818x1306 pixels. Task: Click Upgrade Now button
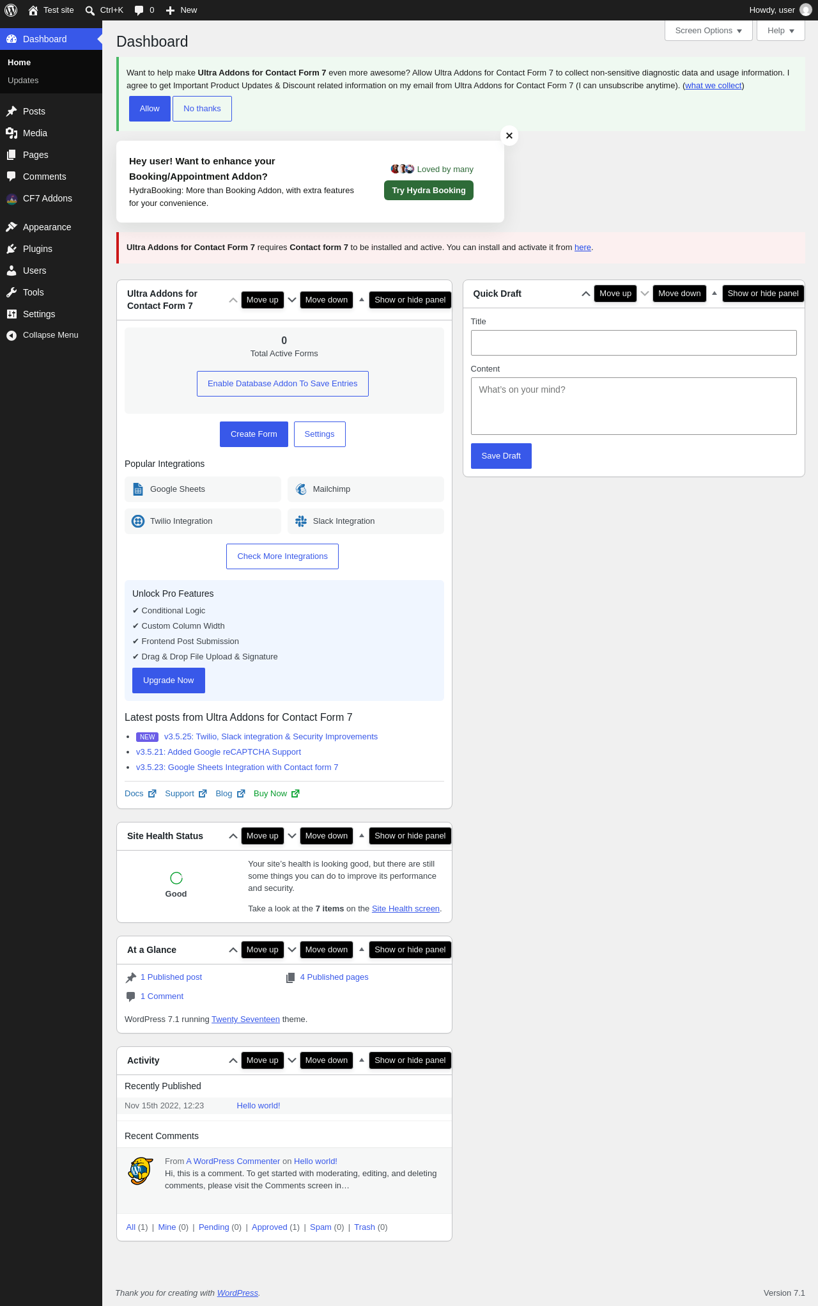point(169,681)
